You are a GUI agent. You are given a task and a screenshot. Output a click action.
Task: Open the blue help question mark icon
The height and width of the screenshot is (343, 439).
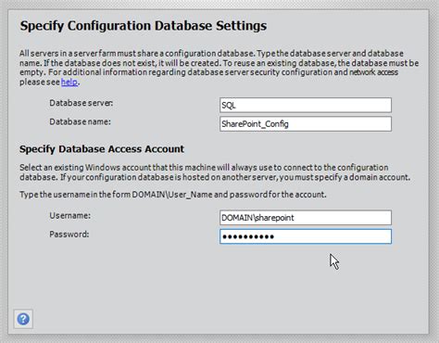[23, 319]
